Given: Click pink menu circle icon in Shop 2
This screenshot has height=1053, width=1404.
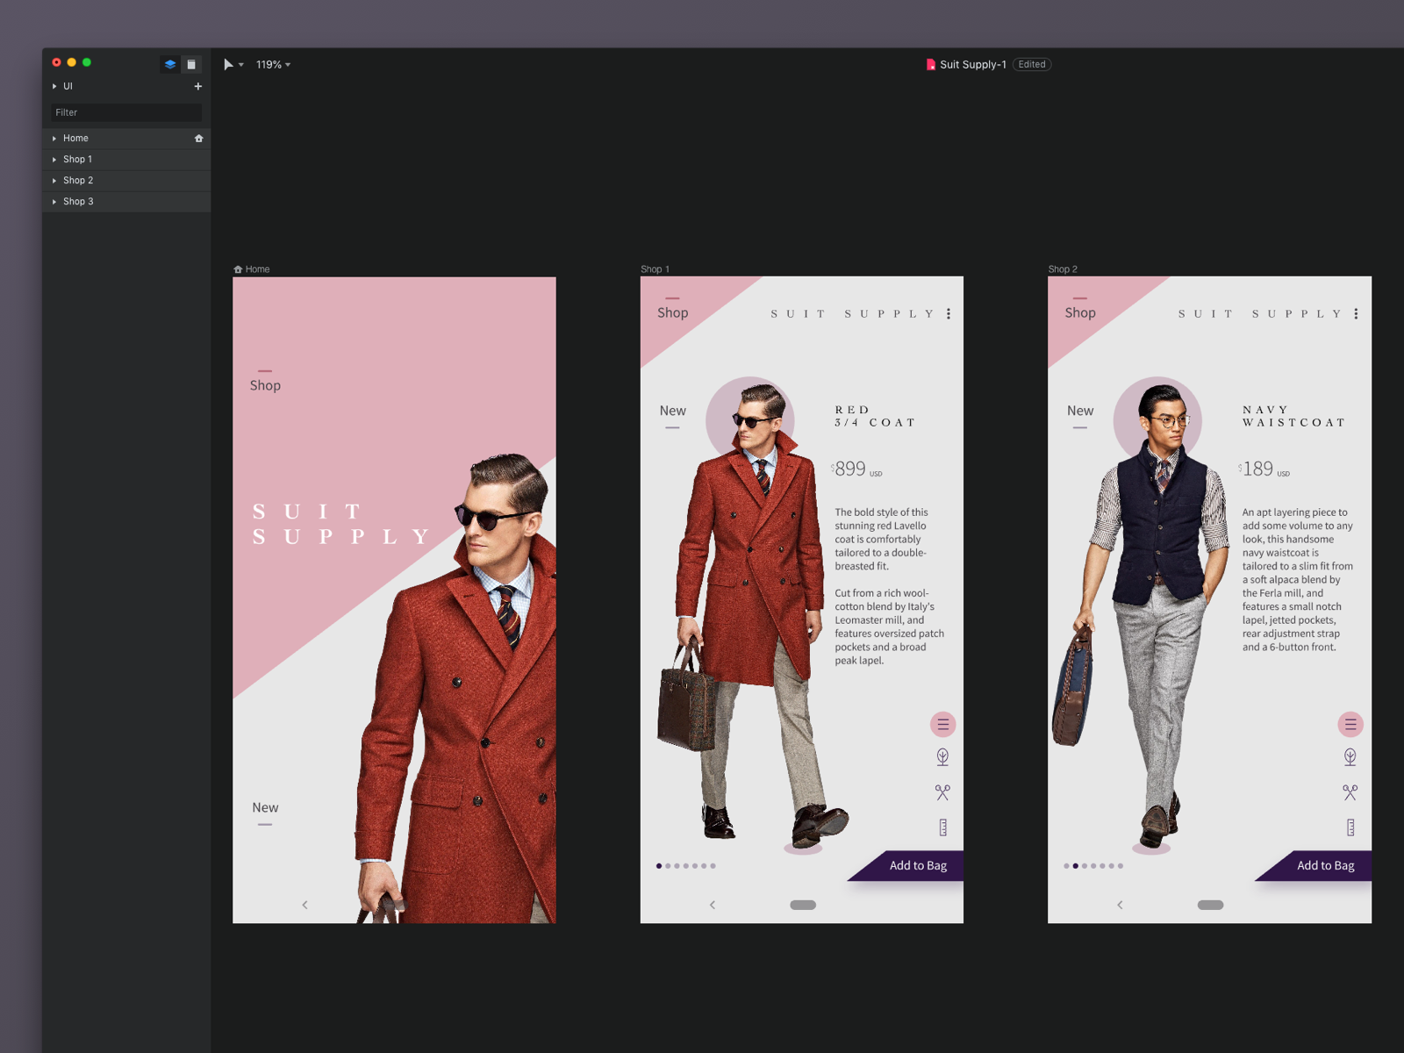Looking at the screenshot, I should (1350, 724).
